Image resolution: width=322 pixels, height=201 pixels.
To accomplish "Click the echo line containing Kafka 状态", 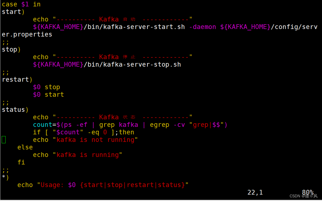I will click(113, 117).
